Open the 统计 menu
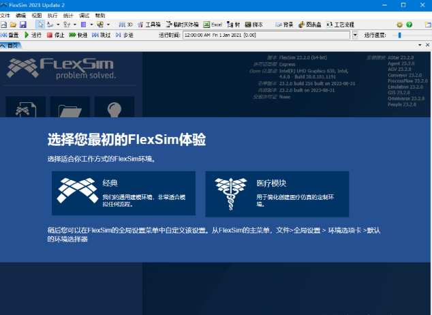Image resolution: width=432 pixels, height=315 pixels. (x=68, y=16)
